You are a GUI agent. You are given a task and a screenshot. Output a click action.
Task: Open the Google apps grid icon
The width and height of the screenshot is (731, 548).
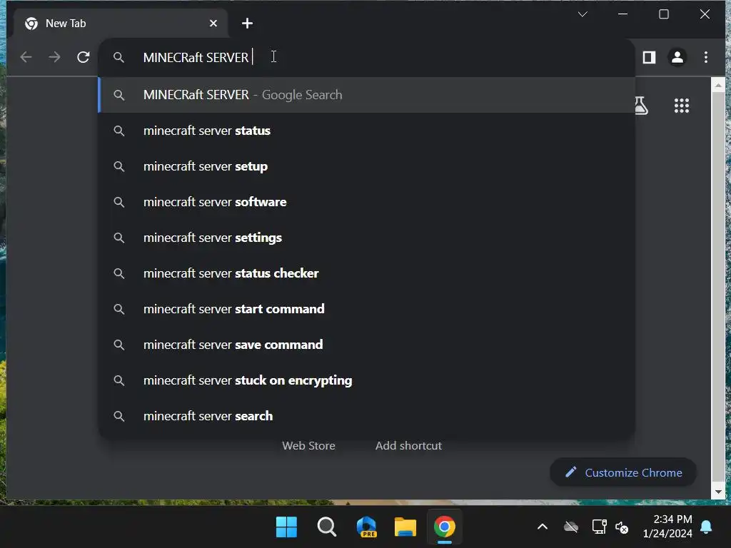682,106
